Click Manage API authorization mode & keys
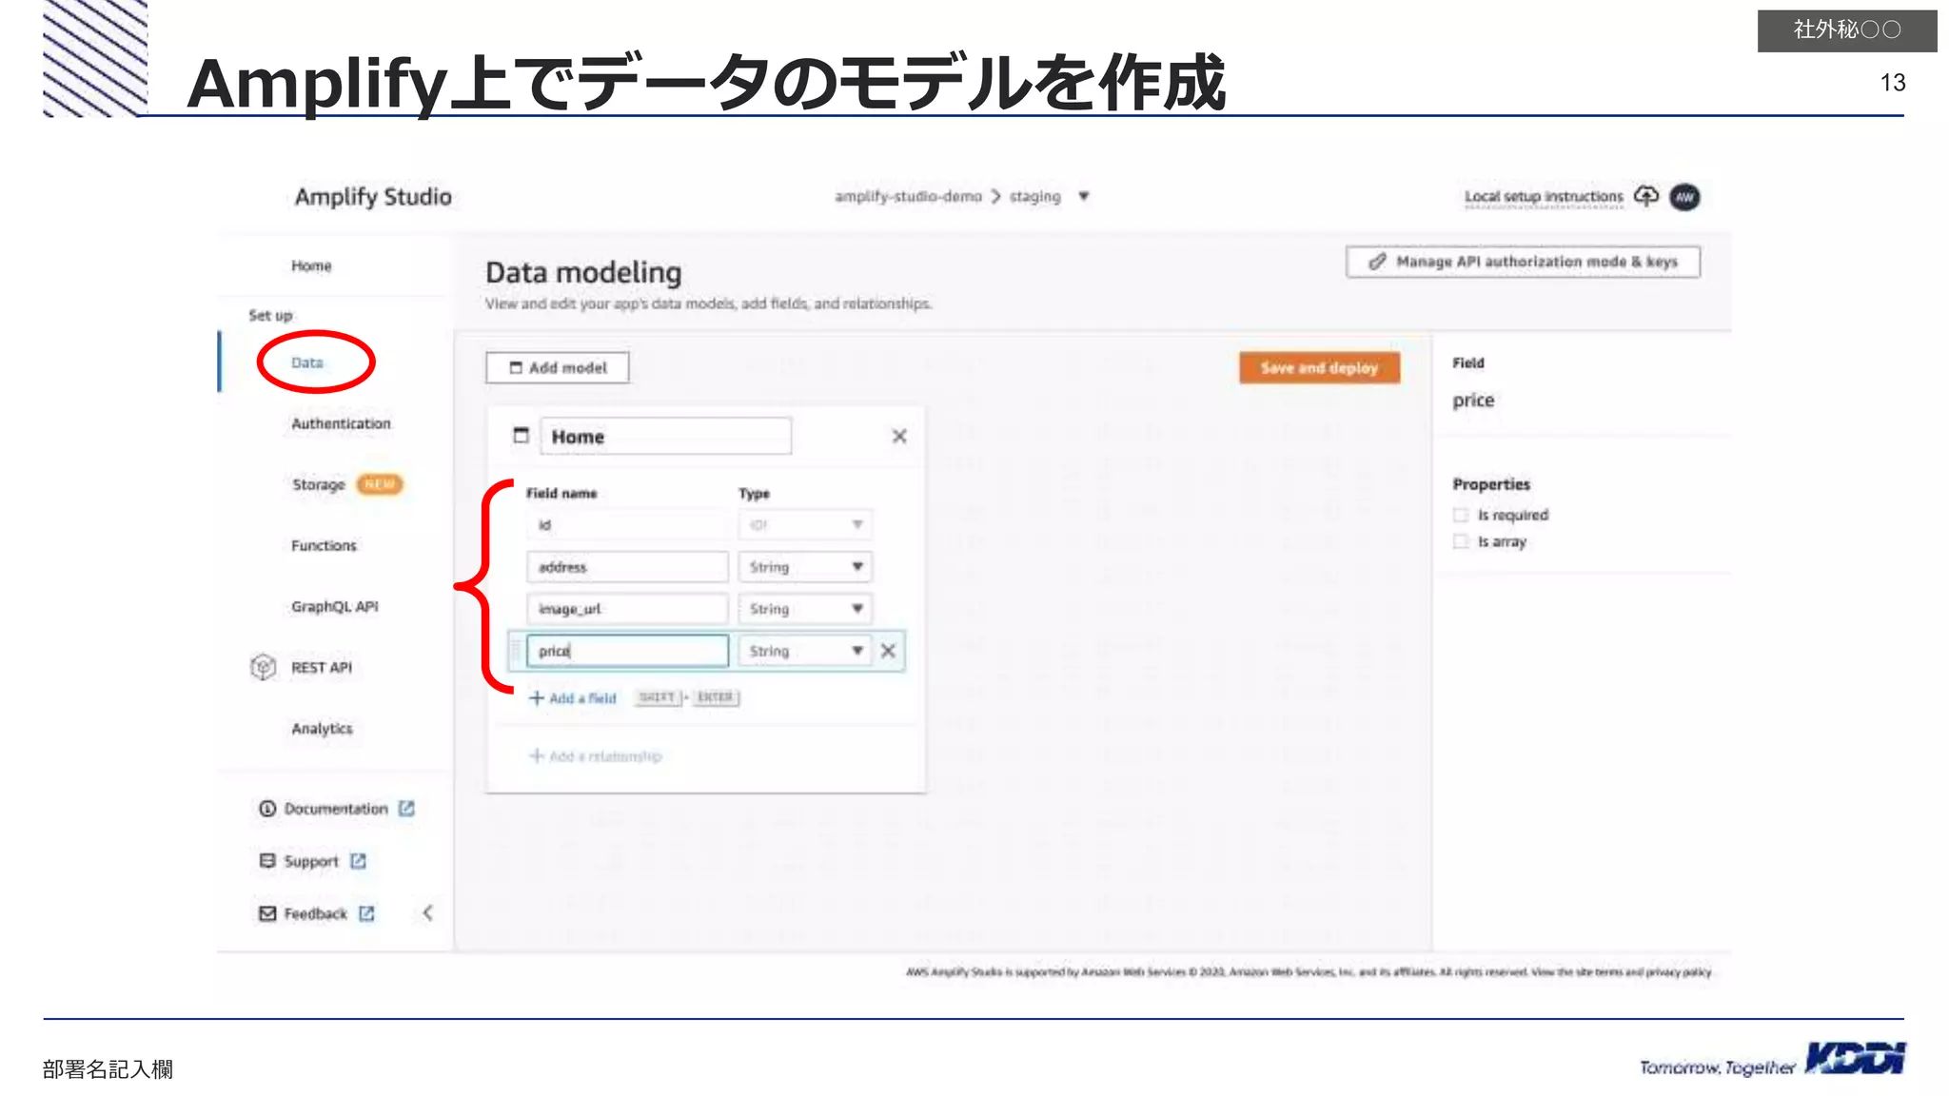Viewport: 1949px width, 1096px height. [x=1523, y=262]
